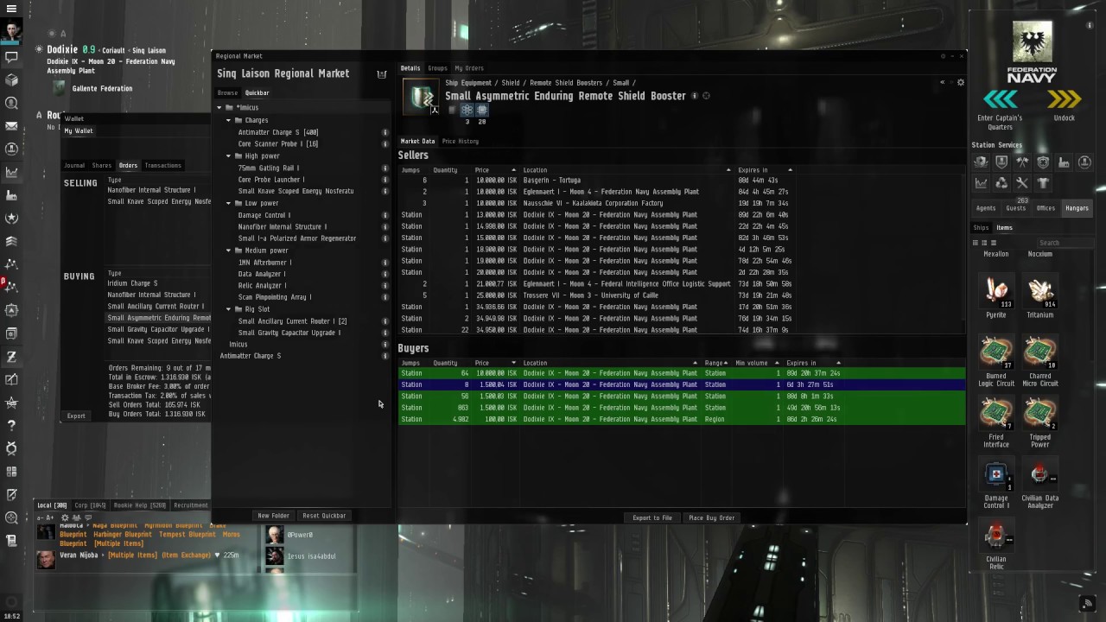Open the Price History tab

460,141
